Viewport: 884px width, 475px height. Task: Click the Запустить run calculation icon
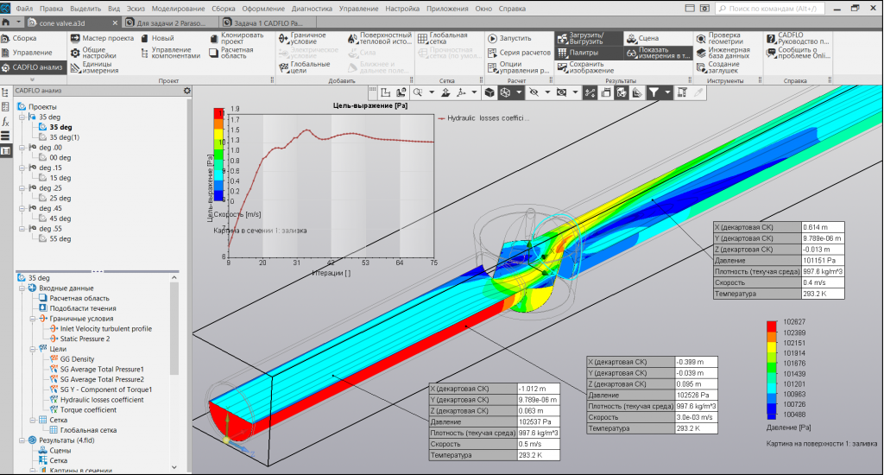click(x=492, y=38)
